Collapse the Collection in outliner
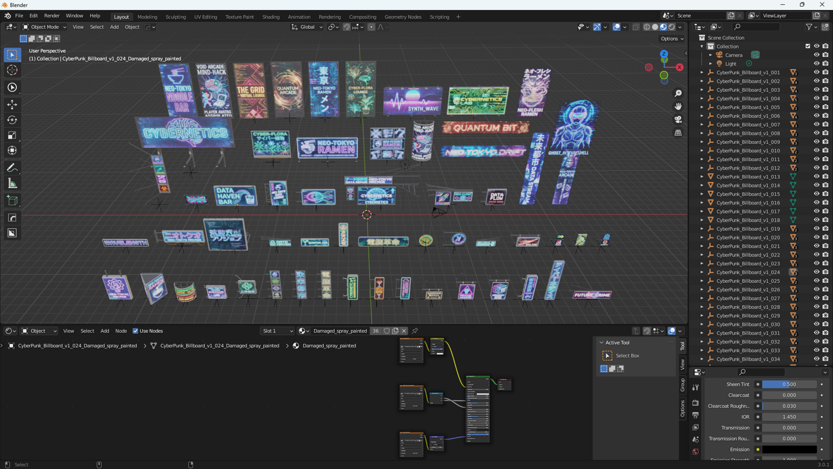833x469 pixels. 702,46
